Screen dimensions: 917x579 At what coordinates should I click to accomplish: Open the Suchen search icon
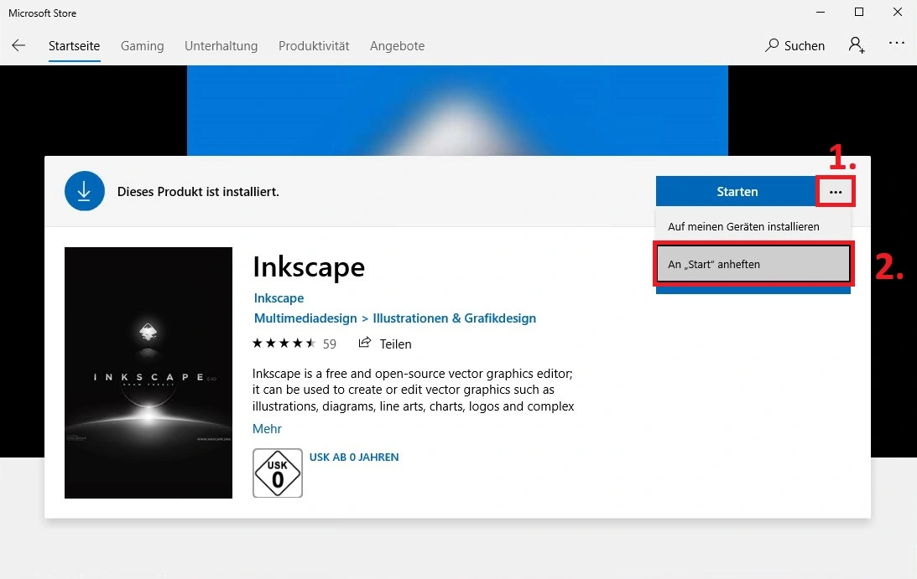[772, 46]
